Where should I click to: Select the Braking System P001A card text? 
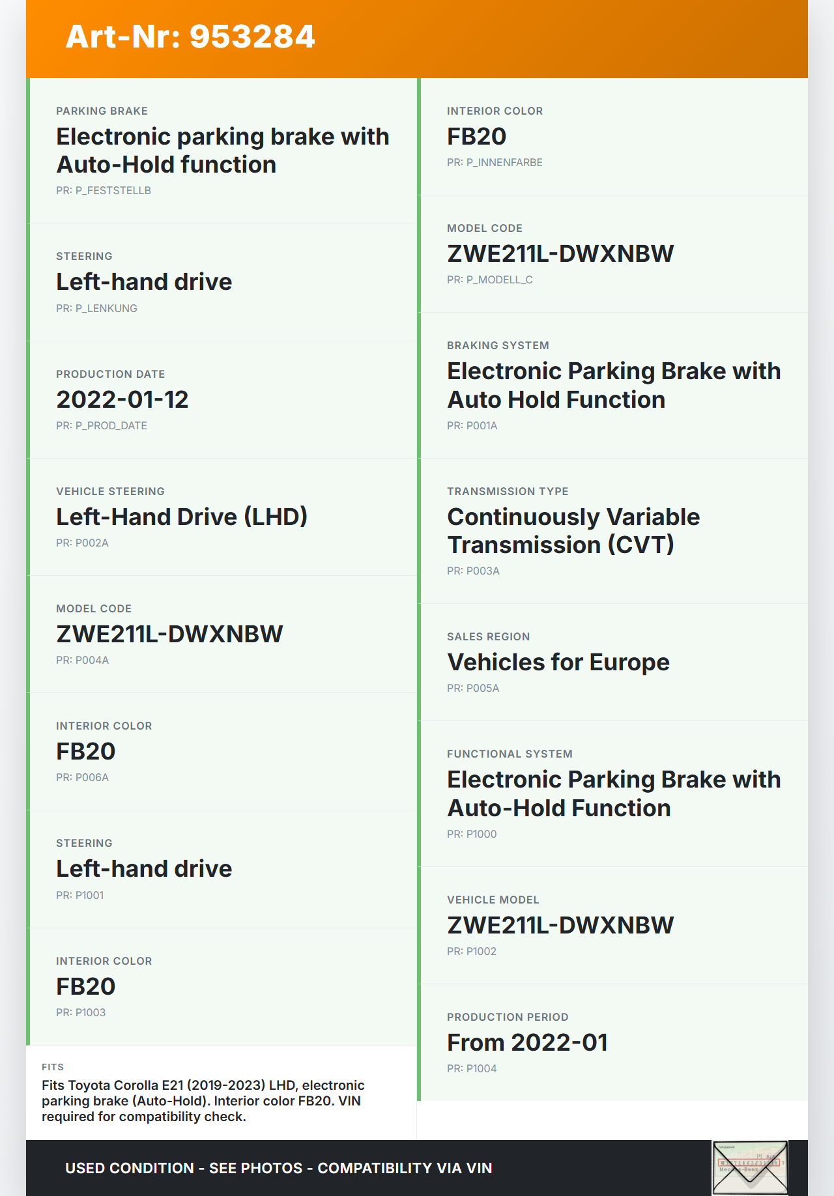613,385
